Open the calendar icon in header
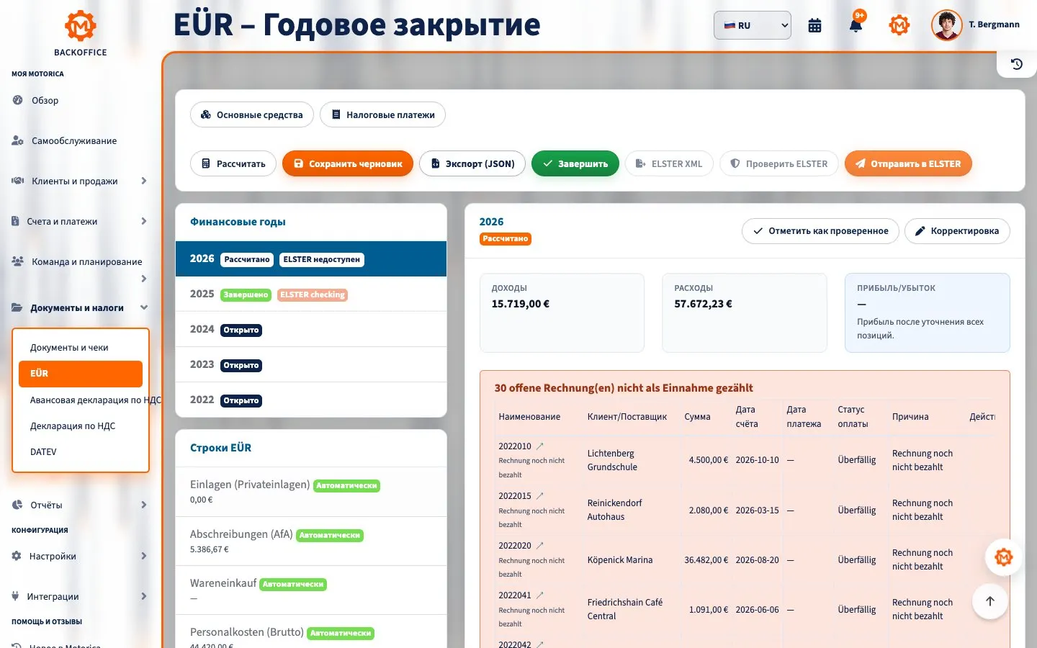Viewport: 1037px width, 648px height. point(814,26)
